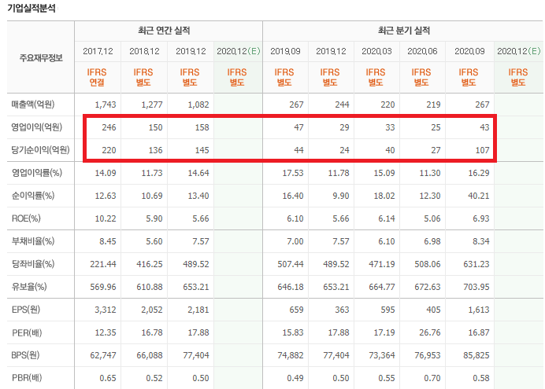Image resolution: width=545 pixels, height=389 pixels.
Task: Click ROE value 6.93
Action: 481,218
